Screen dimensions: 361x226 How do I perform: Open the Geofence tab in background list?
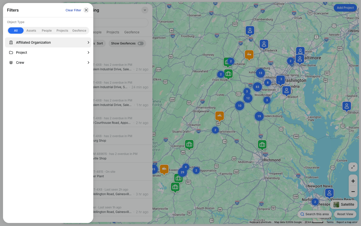pyautogui.click(x=132, y=32)
